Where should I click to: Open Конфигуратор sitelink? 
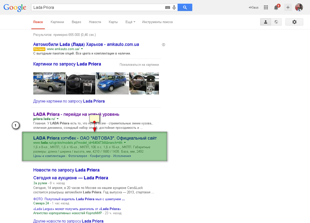click(100, 156)
